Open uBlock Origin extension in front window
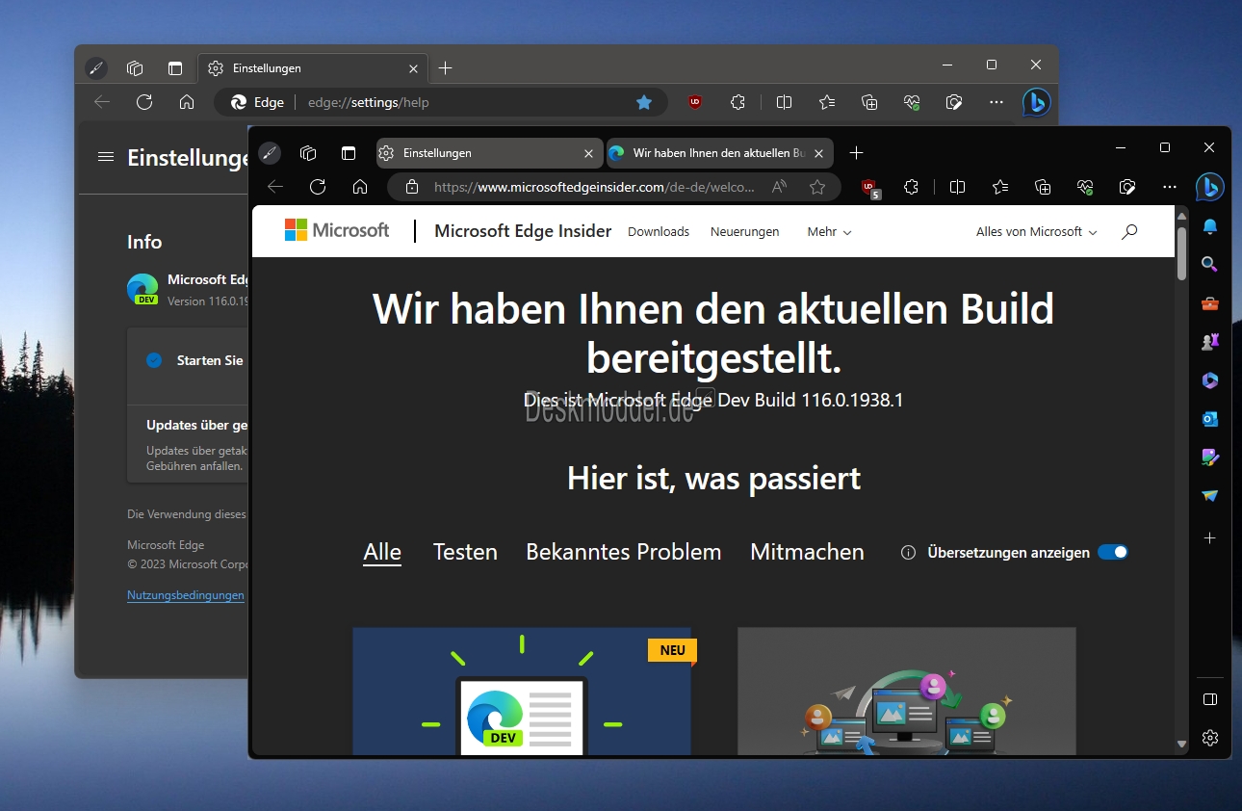The width and height of the screenshot is (1242, 811). tap(870, 188)
